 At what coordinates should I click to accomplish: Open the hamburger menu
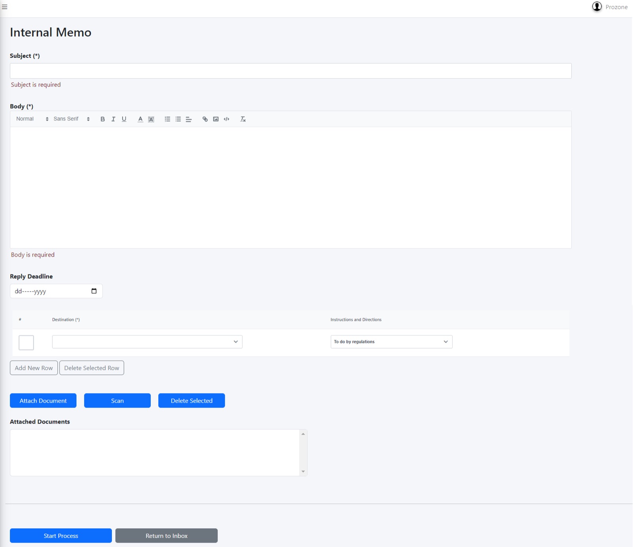click(x=5, y=7)
